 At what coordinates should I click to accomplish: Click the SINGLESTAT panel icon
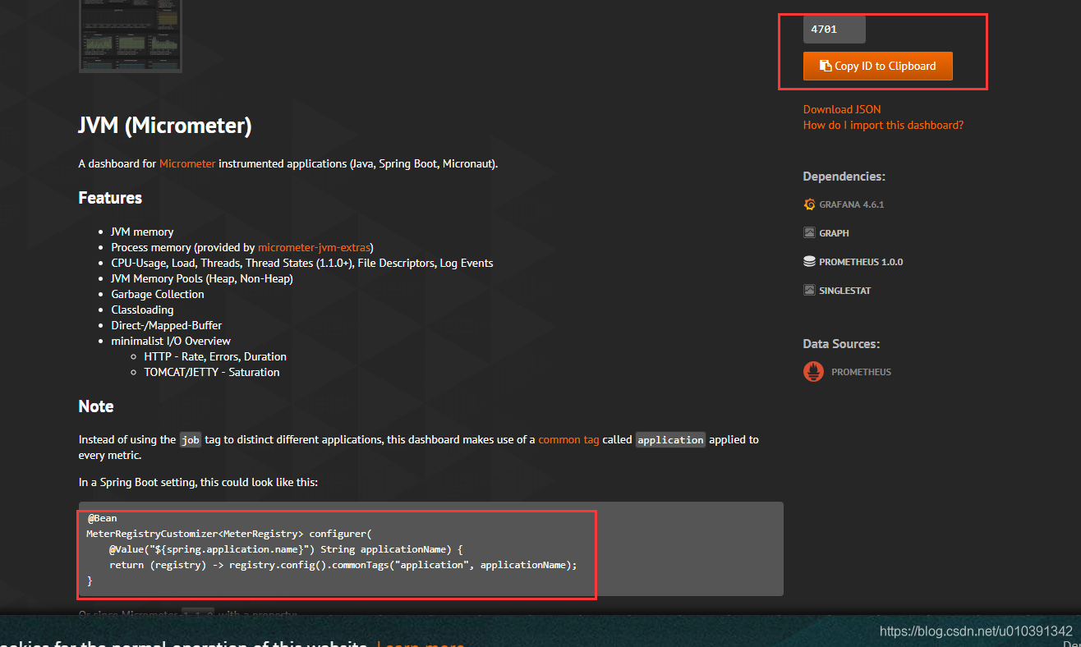(x=809, y=291)
